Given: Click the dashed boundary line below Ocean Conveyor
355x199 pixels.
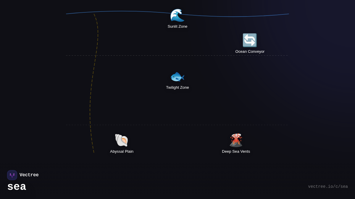Looking at the screenshot, I should (148, 55).
